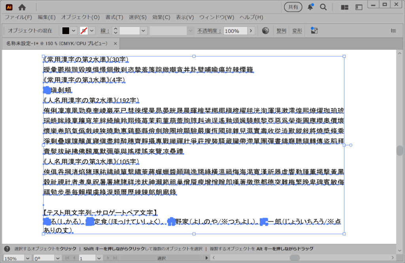The width and height of the screenshot is (405, 263).
Task: Close the 名称未設定-1 document tab
Action: 115,43
